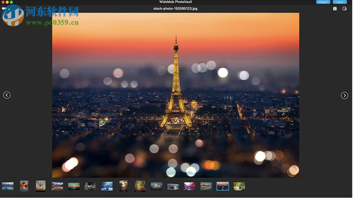Image resolution: width=353 pixels, height=198 pixels.
Task: Click the export icon at top right
Action: pyautogui.click(x=344, y=9)
